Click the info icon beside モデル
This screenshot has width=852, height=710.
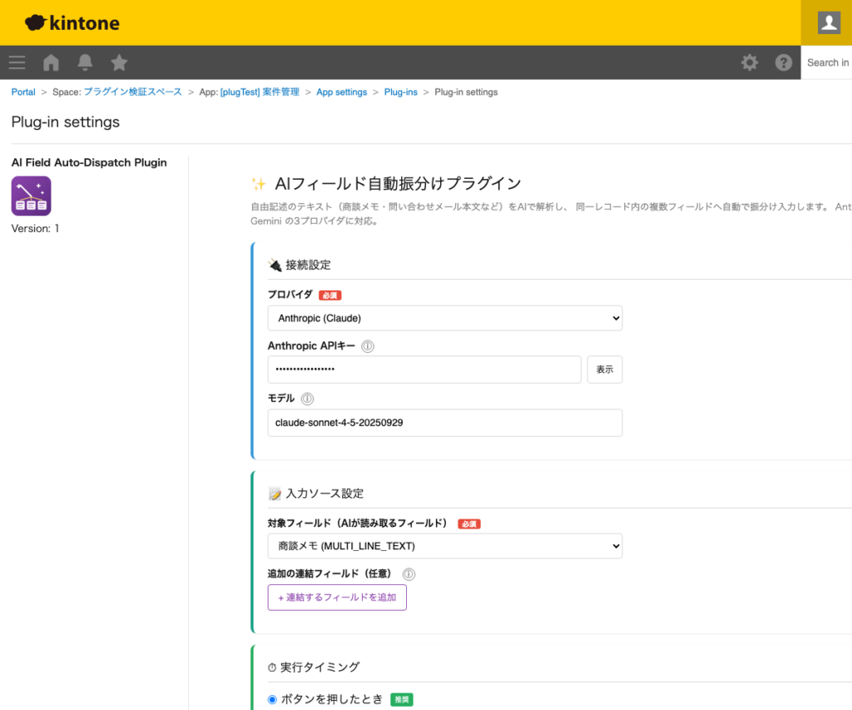(x=310, y=398)
